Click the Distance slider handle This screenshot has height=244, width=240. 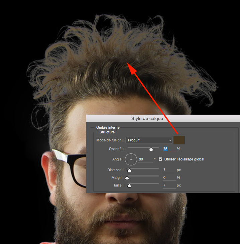[x=129, y=170]
